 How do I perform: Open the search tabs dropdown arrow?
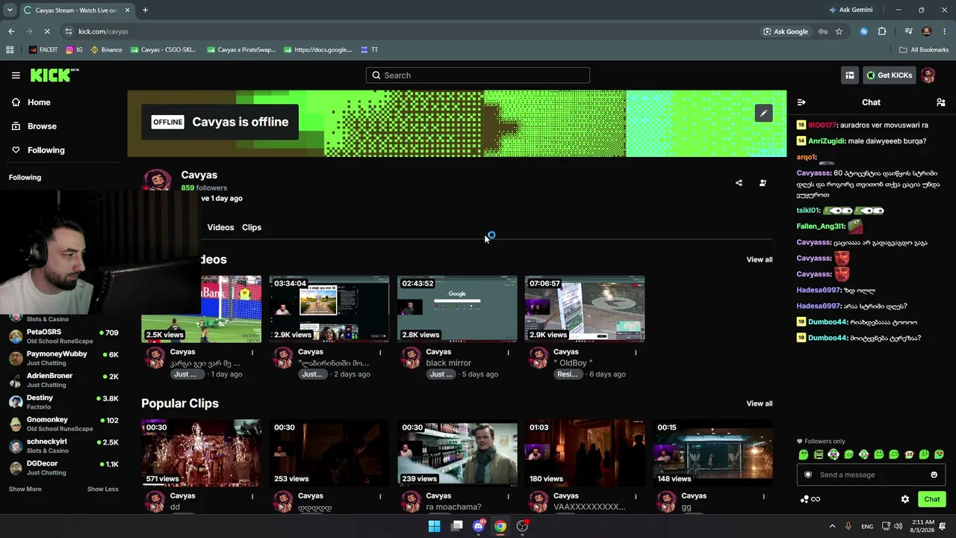pos(9,10)
